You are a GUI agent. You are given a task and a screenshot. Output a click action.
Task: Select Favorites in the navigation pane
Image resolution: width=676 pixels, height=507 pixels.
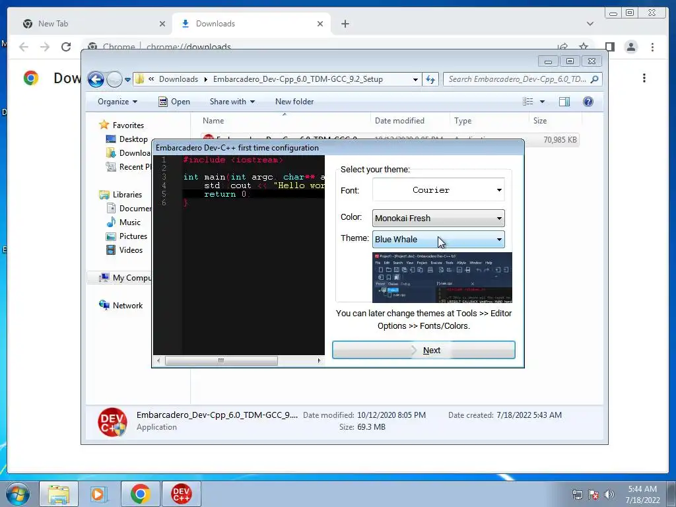(x=128, y=125)
